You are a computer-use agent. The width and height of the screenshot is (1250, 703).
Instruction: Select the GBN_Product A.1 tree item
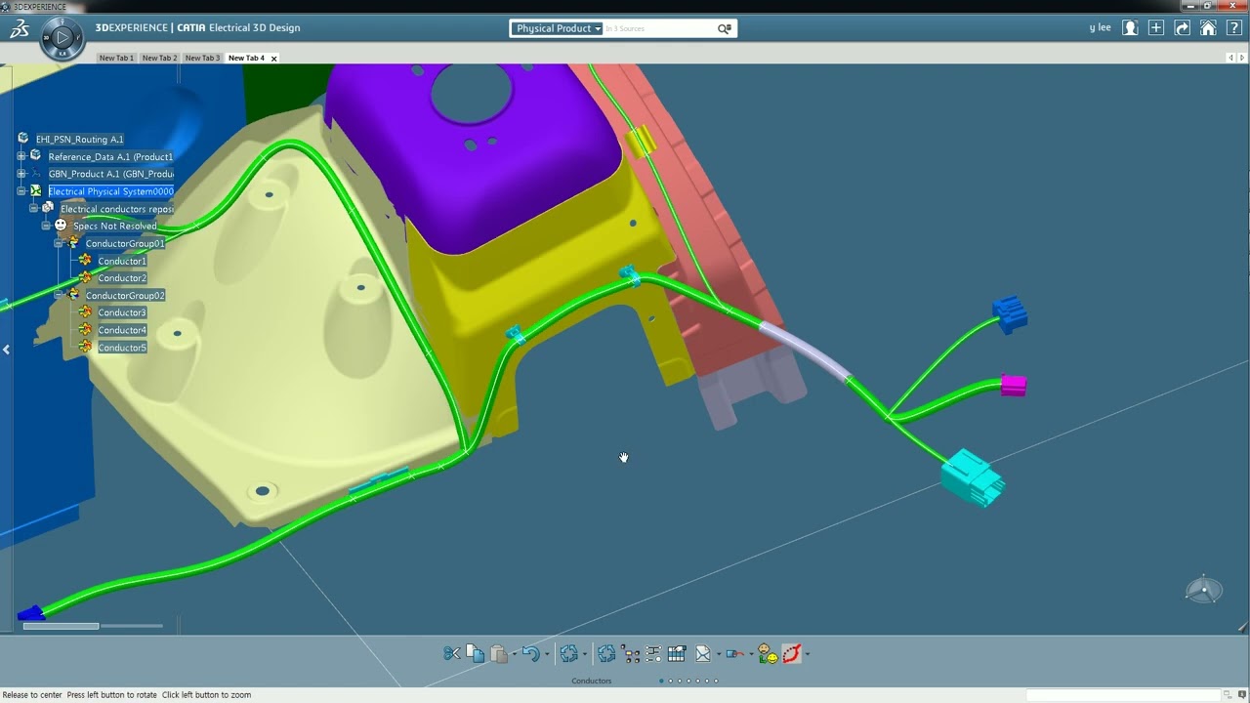[110, 174]
